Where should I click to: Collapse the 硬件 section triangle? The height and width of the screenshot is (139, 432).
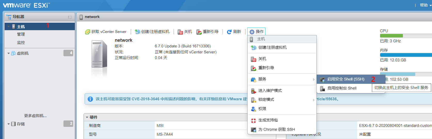click(87, 117)
